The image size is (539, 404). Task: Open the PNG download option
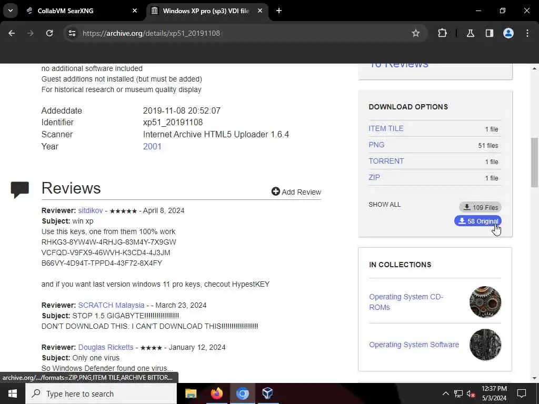click(x=376, y=145)
